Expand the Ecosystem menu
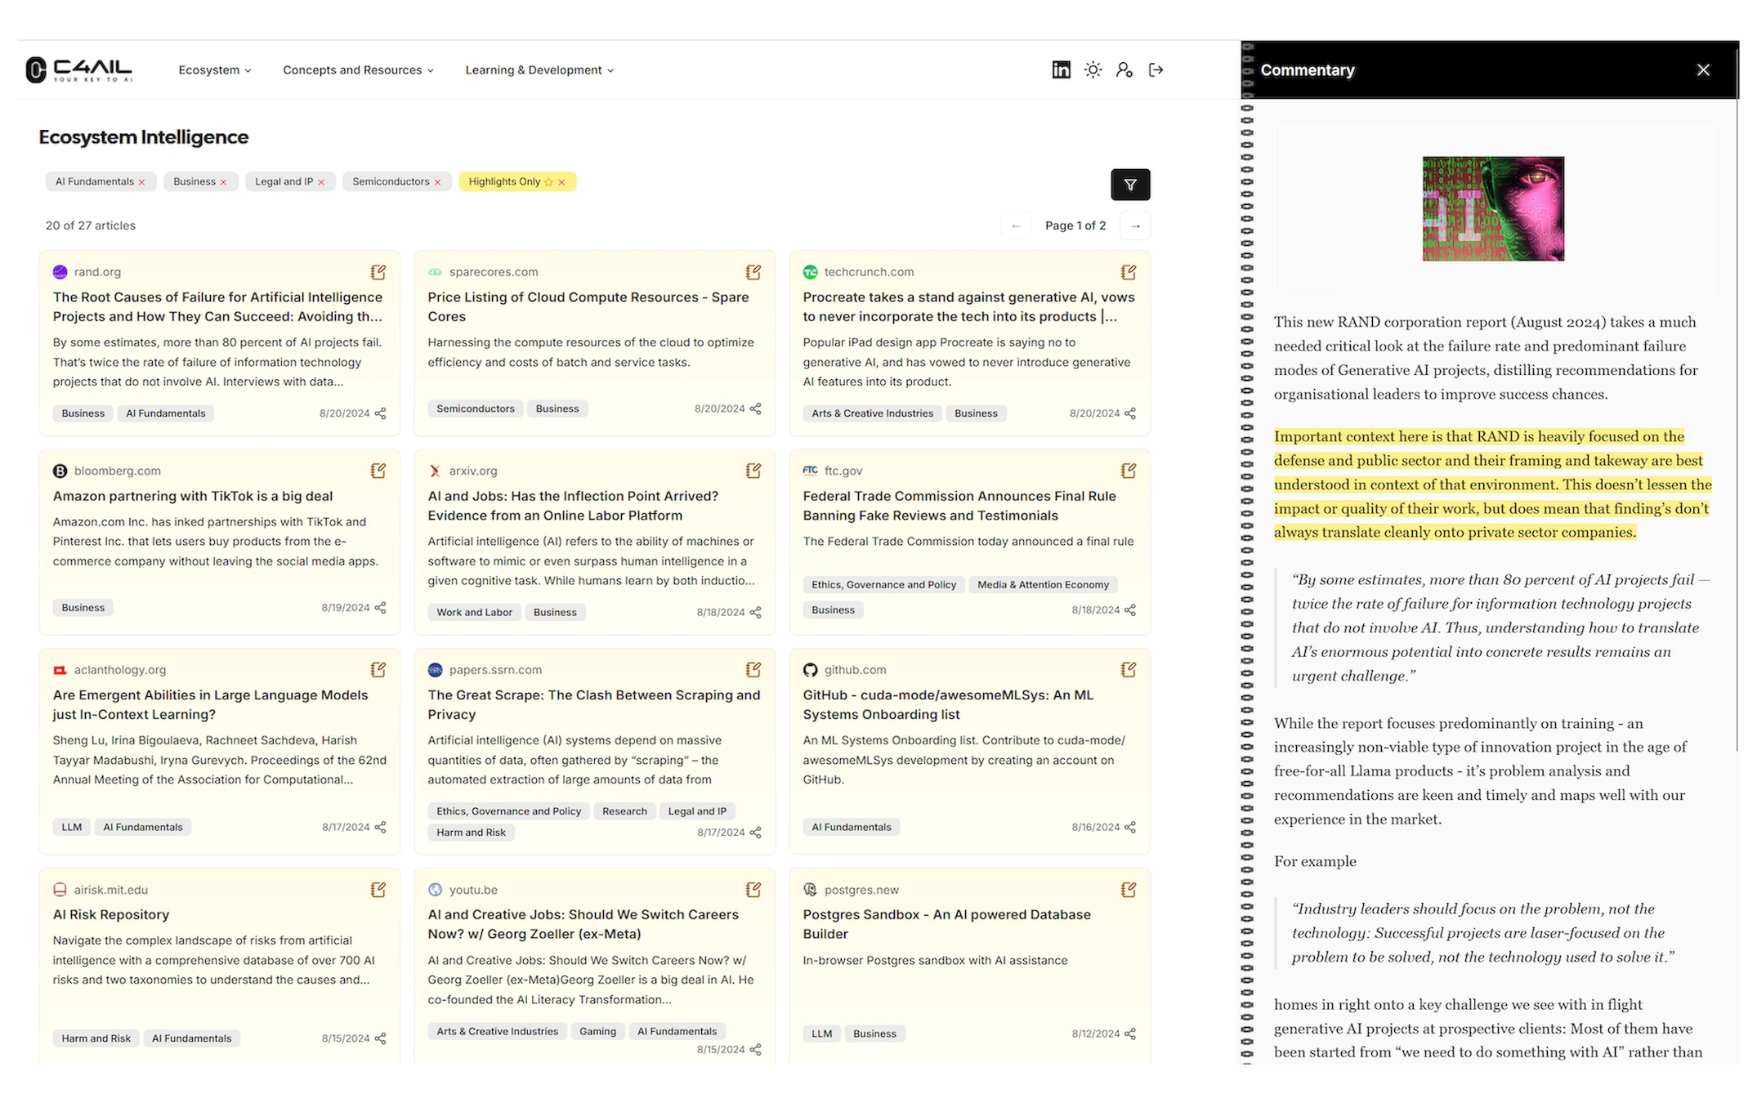This screenshot has height=1103, width=1757. (x=214, y=70)
